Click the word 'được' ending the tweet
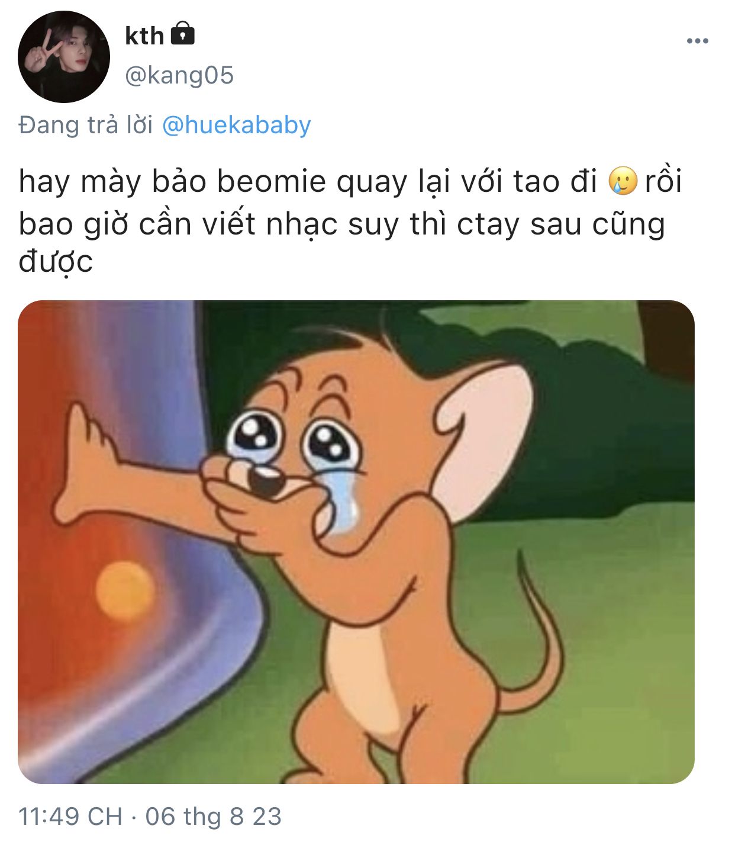 (x=56, y=262)
